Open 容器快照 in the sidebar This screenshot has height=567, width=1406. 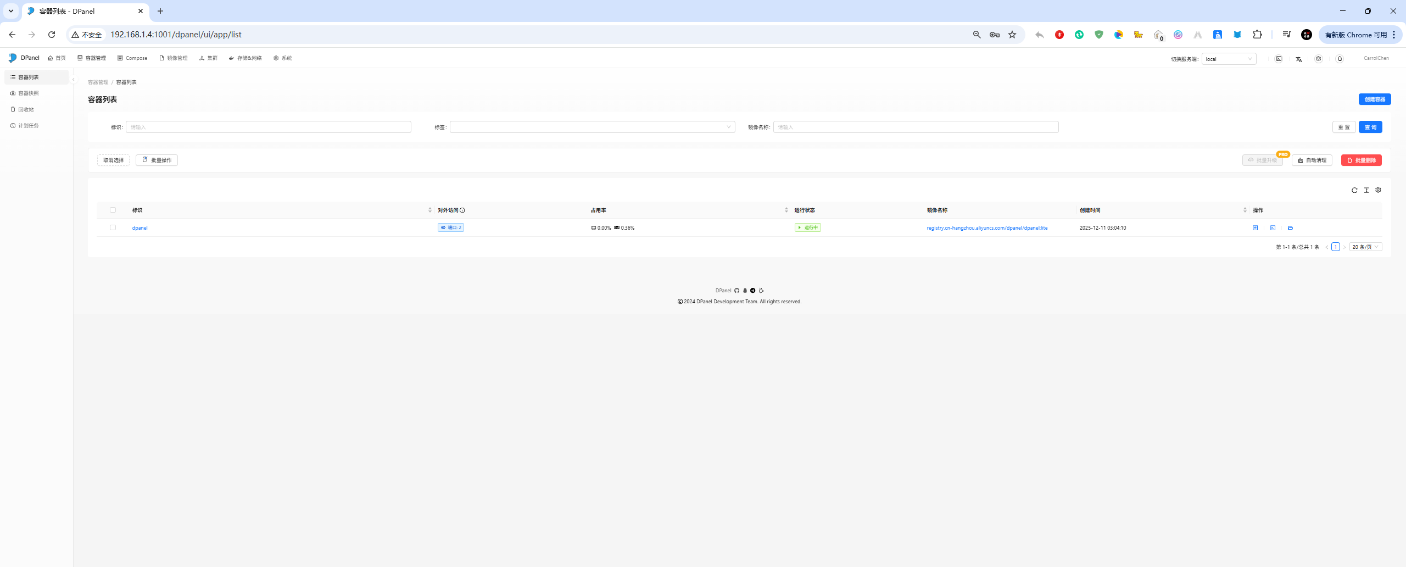(29, 93)
